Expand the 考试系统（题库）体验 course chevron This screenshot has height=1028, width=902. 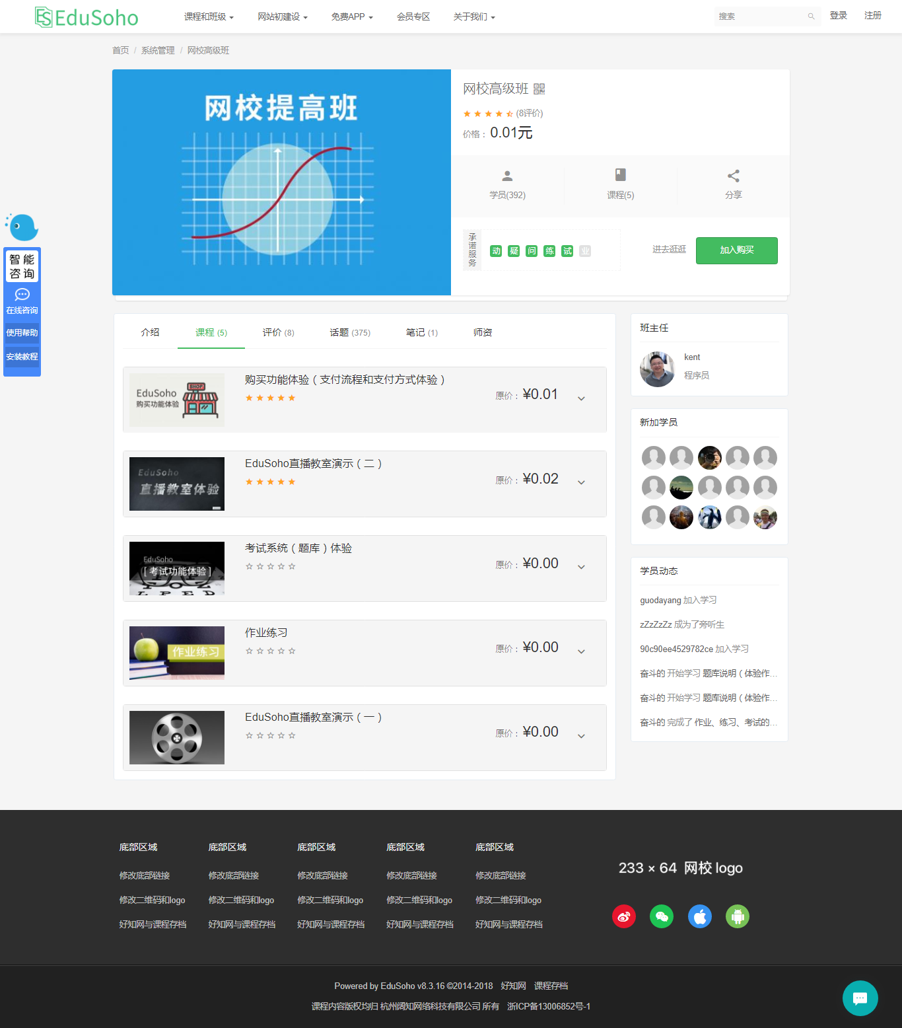pos(581,567)
